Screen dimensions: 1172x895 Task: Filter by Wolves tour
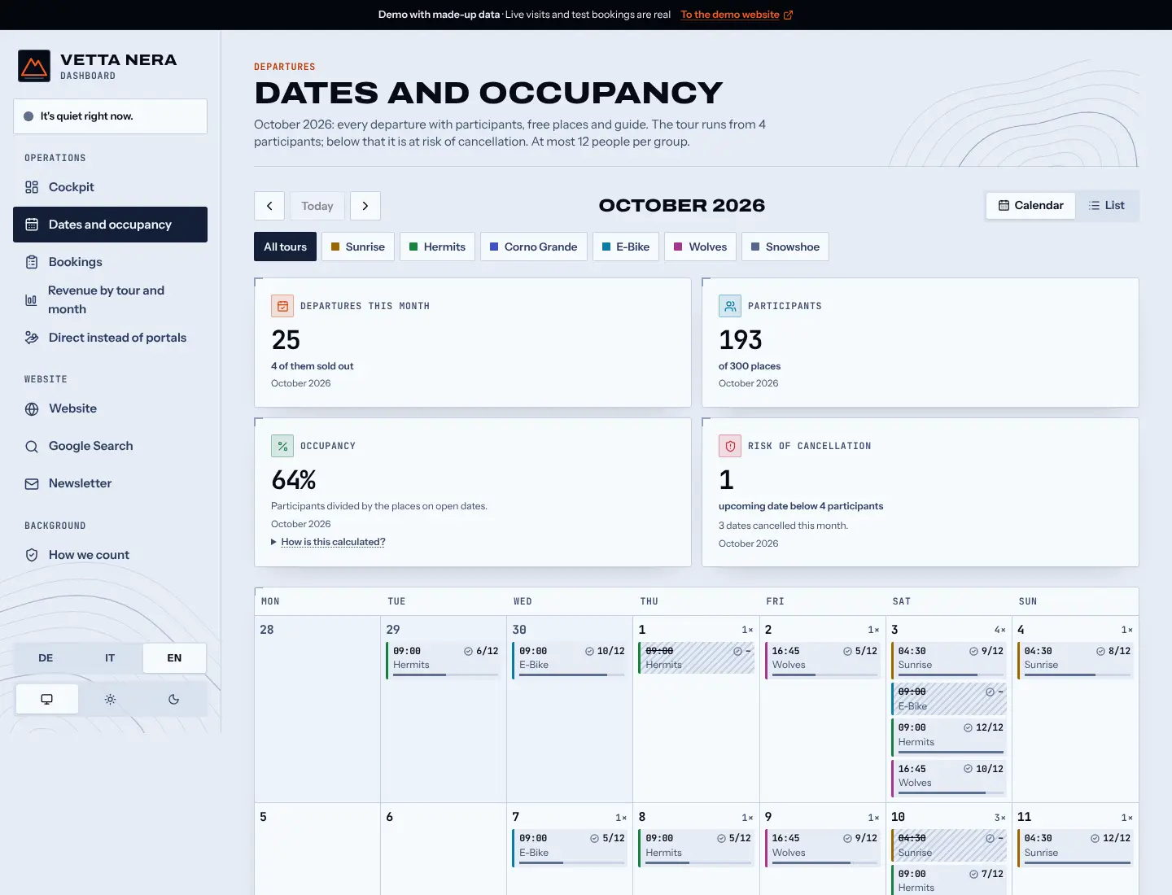pos(701,247)
